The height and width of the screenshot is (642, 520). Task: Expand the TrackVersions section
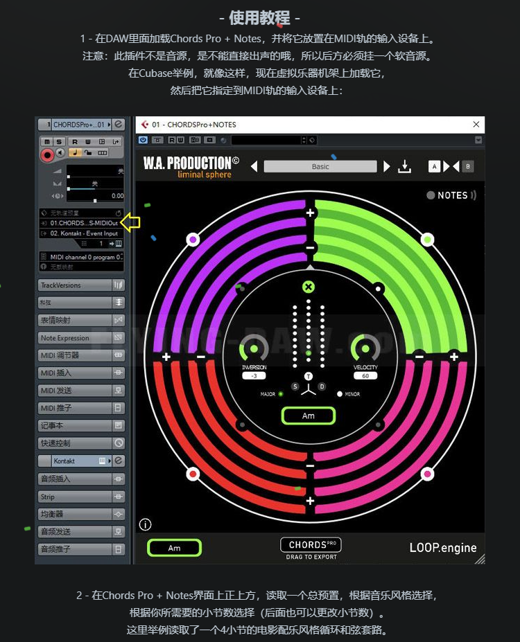[81, 285]
